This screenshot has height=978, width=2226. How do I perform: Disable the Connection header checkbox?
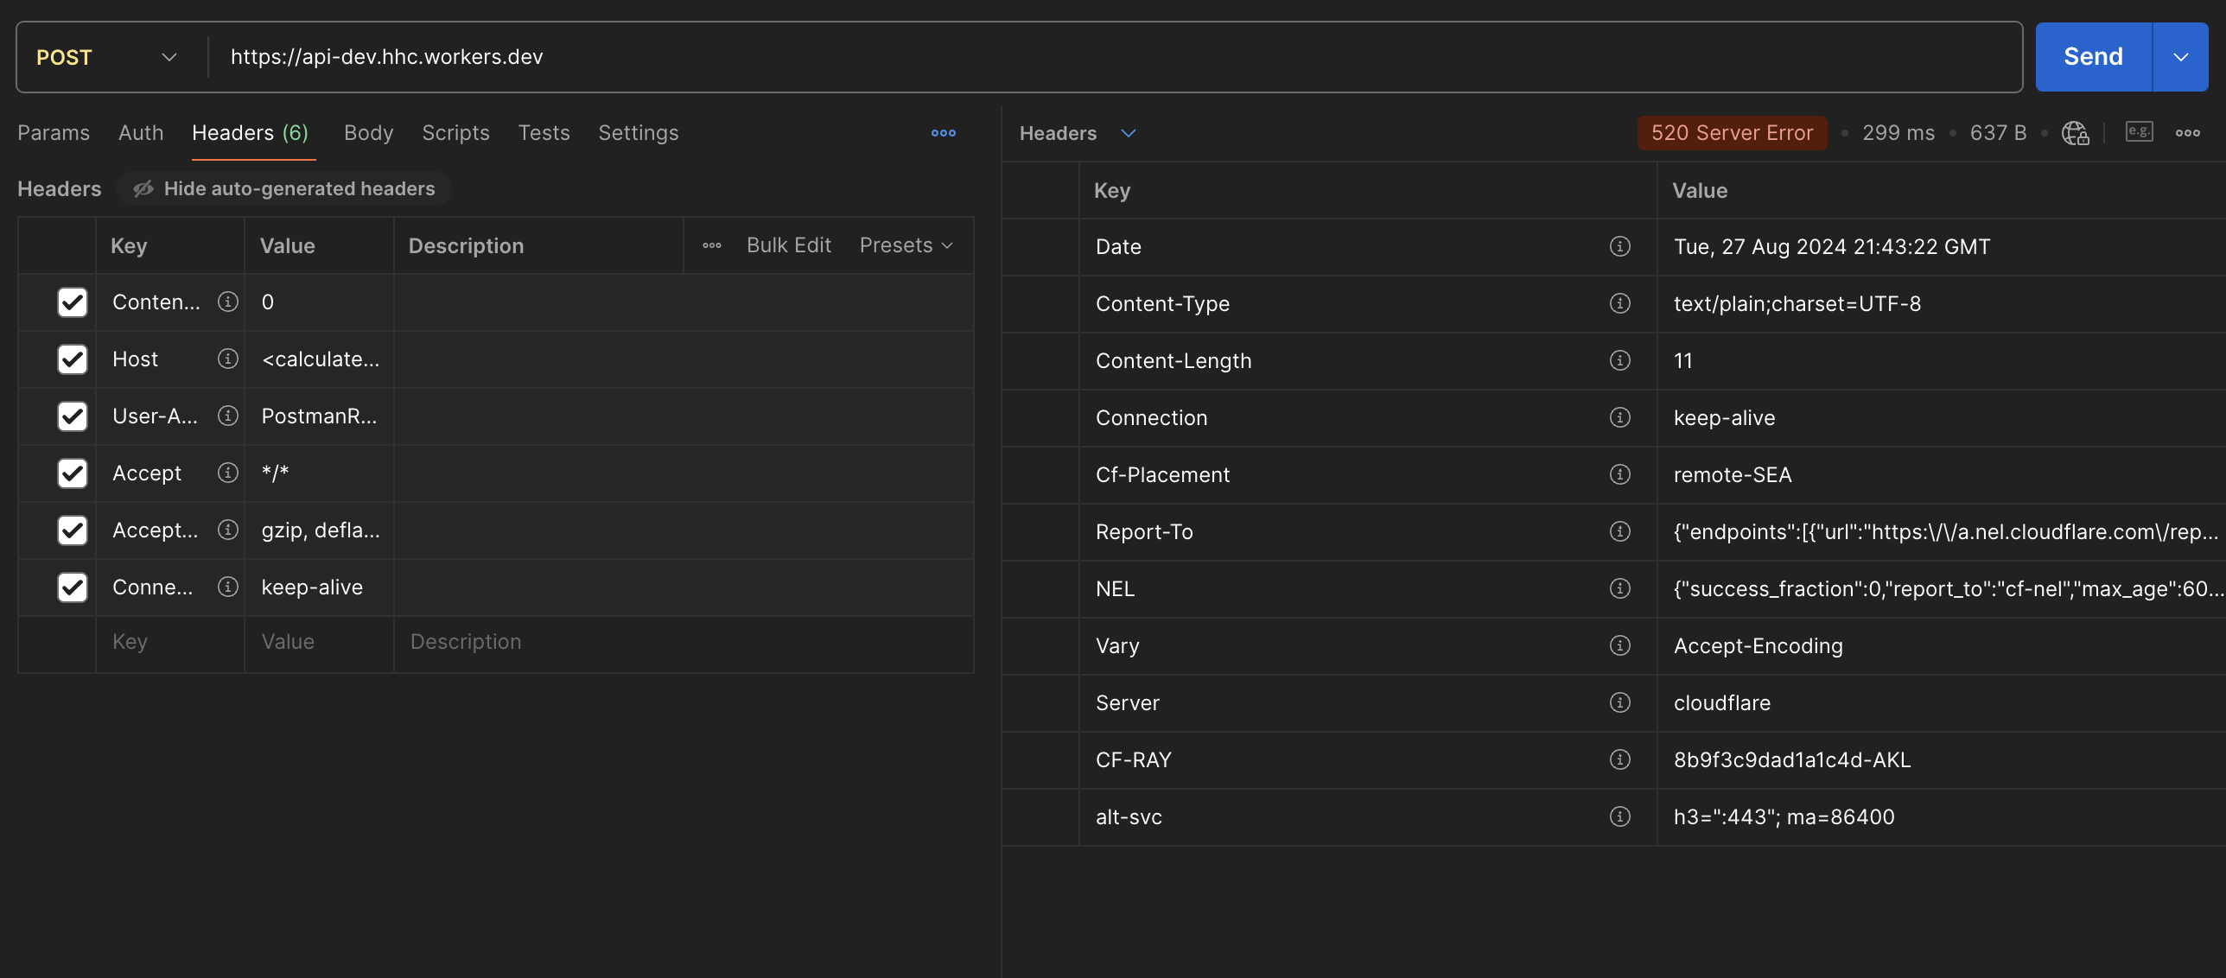73,587
